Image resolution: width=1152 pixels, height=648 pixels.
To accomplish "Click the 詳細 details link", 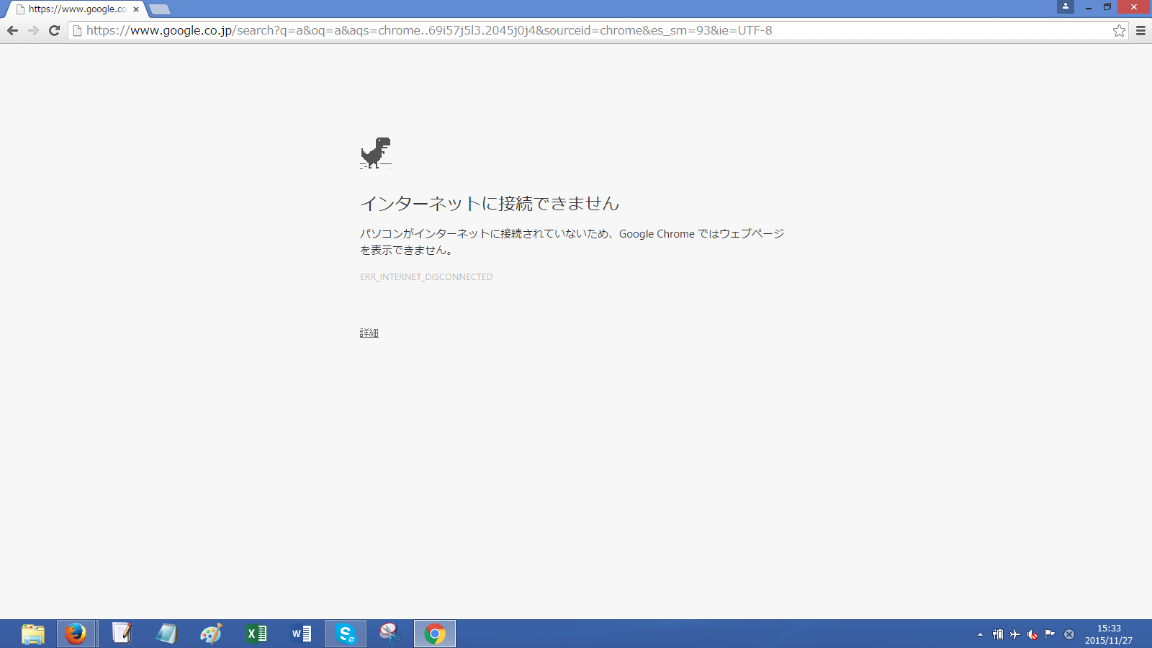I will pyautogui.click(x=369, y=333).
